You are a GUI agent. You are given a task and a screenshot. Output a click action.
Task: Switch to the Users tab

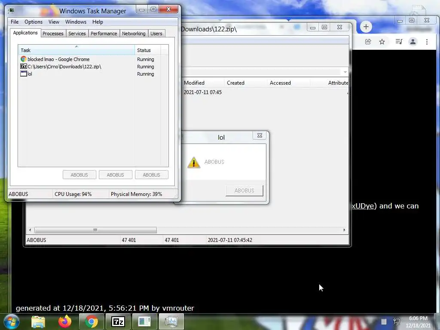[x=156, y=34]
